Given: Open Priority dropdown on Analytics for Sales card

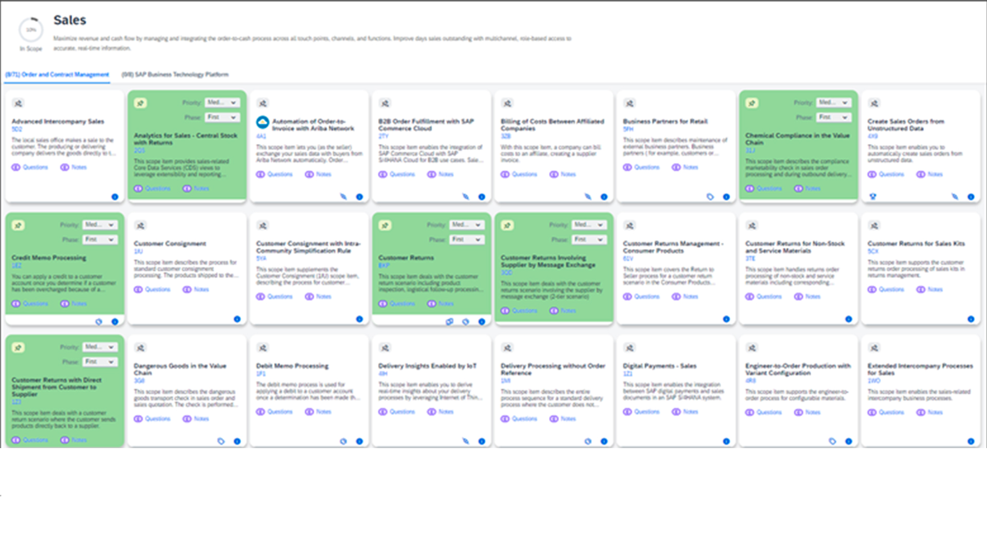Looking at the screenshot, I should coord(222,103).
